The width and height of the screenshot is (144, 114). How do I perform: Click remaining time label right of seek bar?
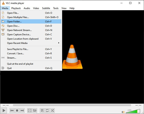point(138,105)
